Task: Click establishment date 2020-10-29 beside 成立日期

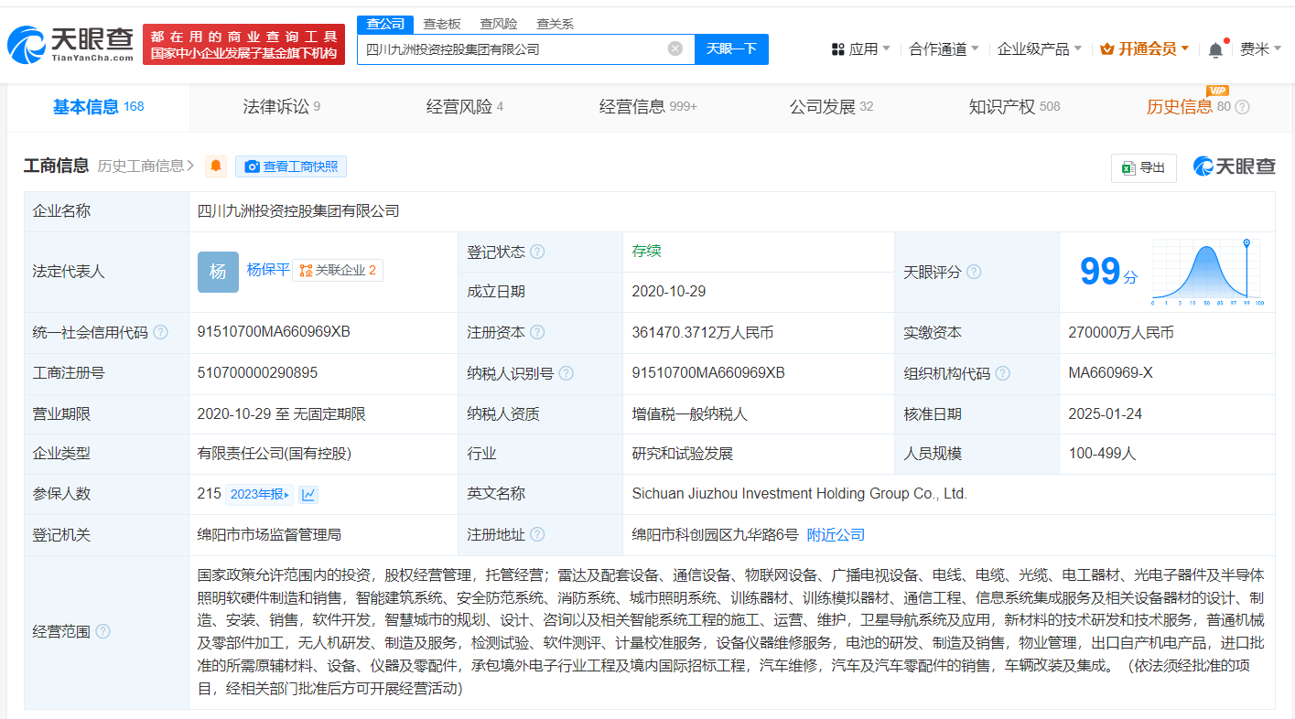Action: tap(668, 291)
